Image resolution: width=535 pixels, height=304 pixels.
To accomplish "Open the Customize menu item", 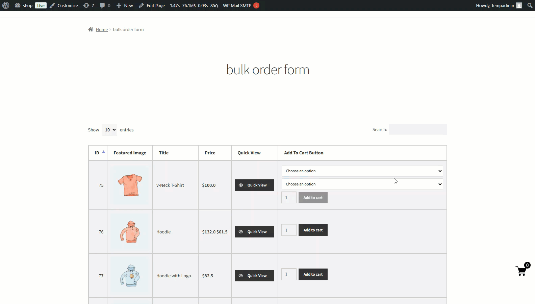I will [64, 5].
